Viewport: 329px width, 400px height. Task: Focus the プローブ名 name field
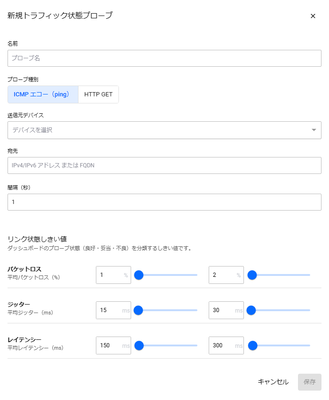[x=164, y=58]
